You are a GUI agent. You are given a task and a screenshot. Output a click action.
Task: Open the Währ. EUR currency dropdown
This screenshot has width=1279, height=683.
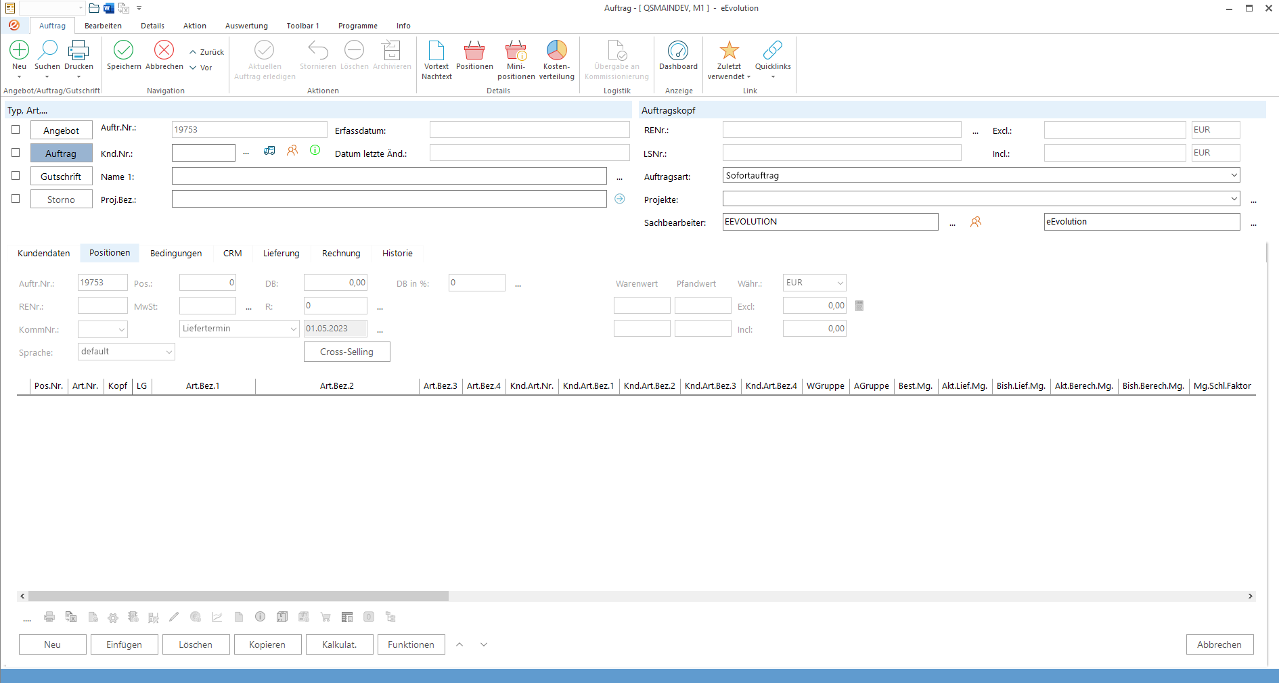tap(840, 283)
